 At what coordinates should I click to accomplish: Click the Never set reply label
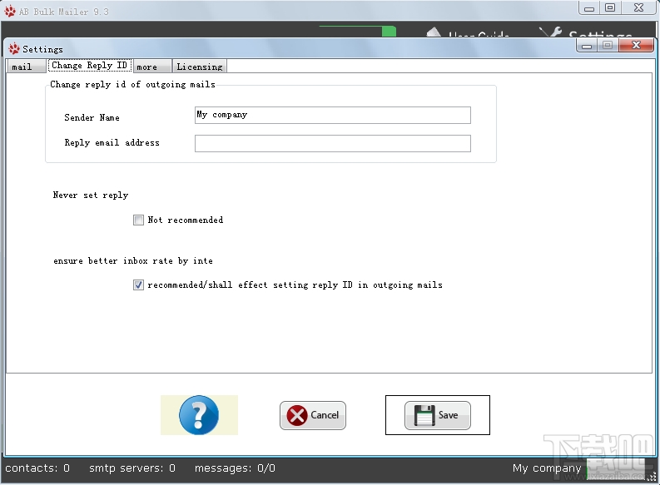[91, 195]
